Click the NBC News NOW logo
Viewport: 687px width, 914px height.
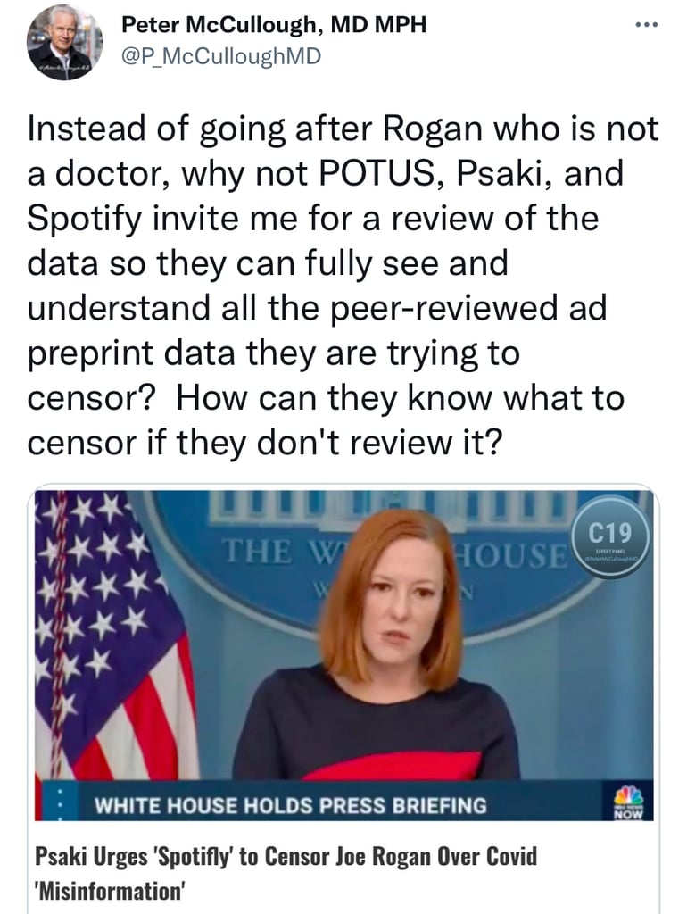coord(628,802)
